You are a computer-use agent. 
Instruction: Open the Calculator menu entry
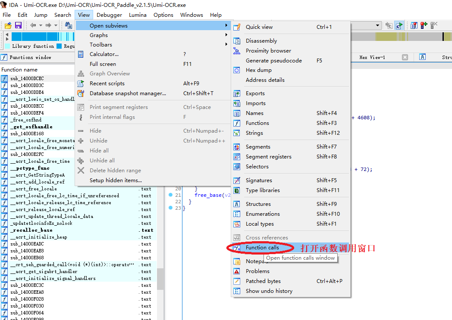pyautogui.click(x=153, y=54)
